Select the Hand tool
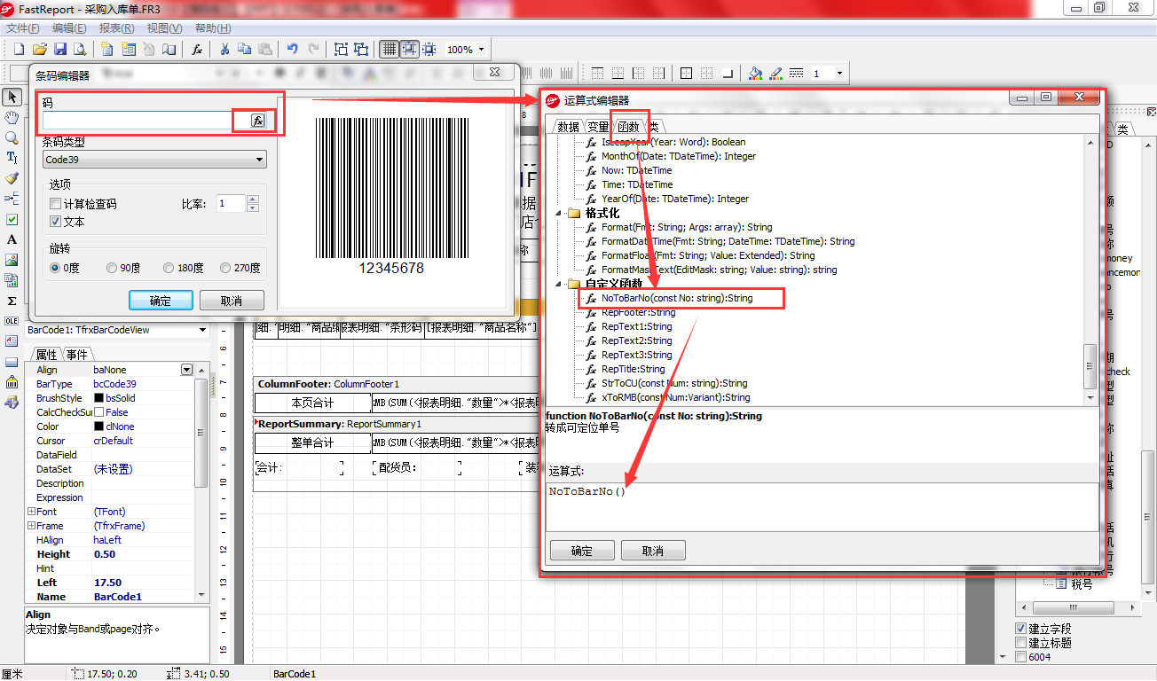This screenshot has height=681, width=1157. [12, 117]
